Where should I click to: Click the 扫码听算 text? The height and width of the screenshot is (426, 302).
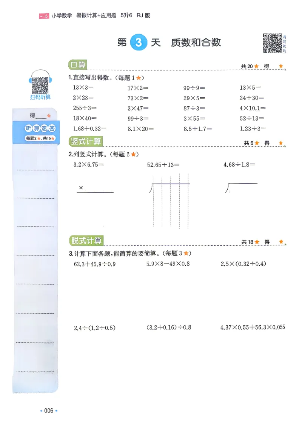click(40, 97)
